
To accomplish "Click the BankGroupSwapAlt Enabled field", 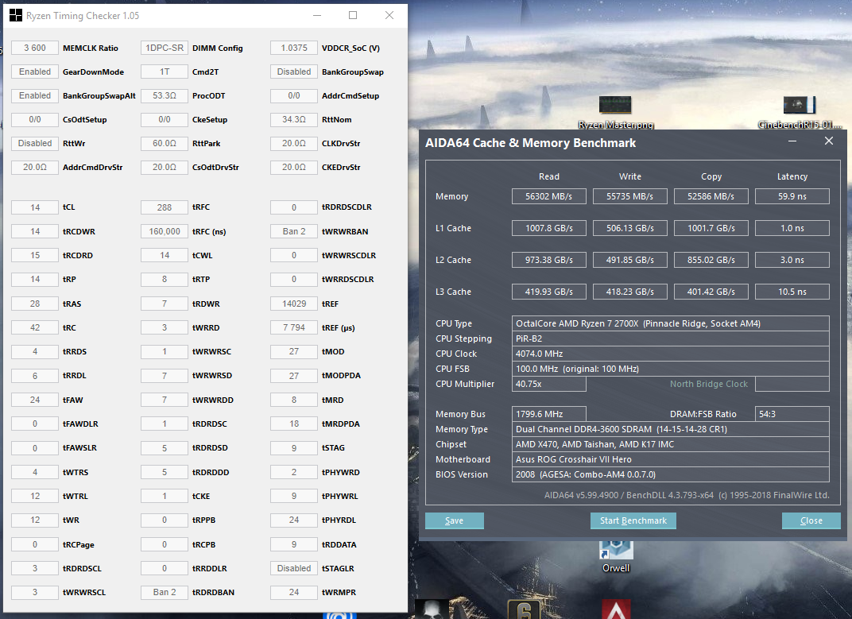I will [35, 95].
